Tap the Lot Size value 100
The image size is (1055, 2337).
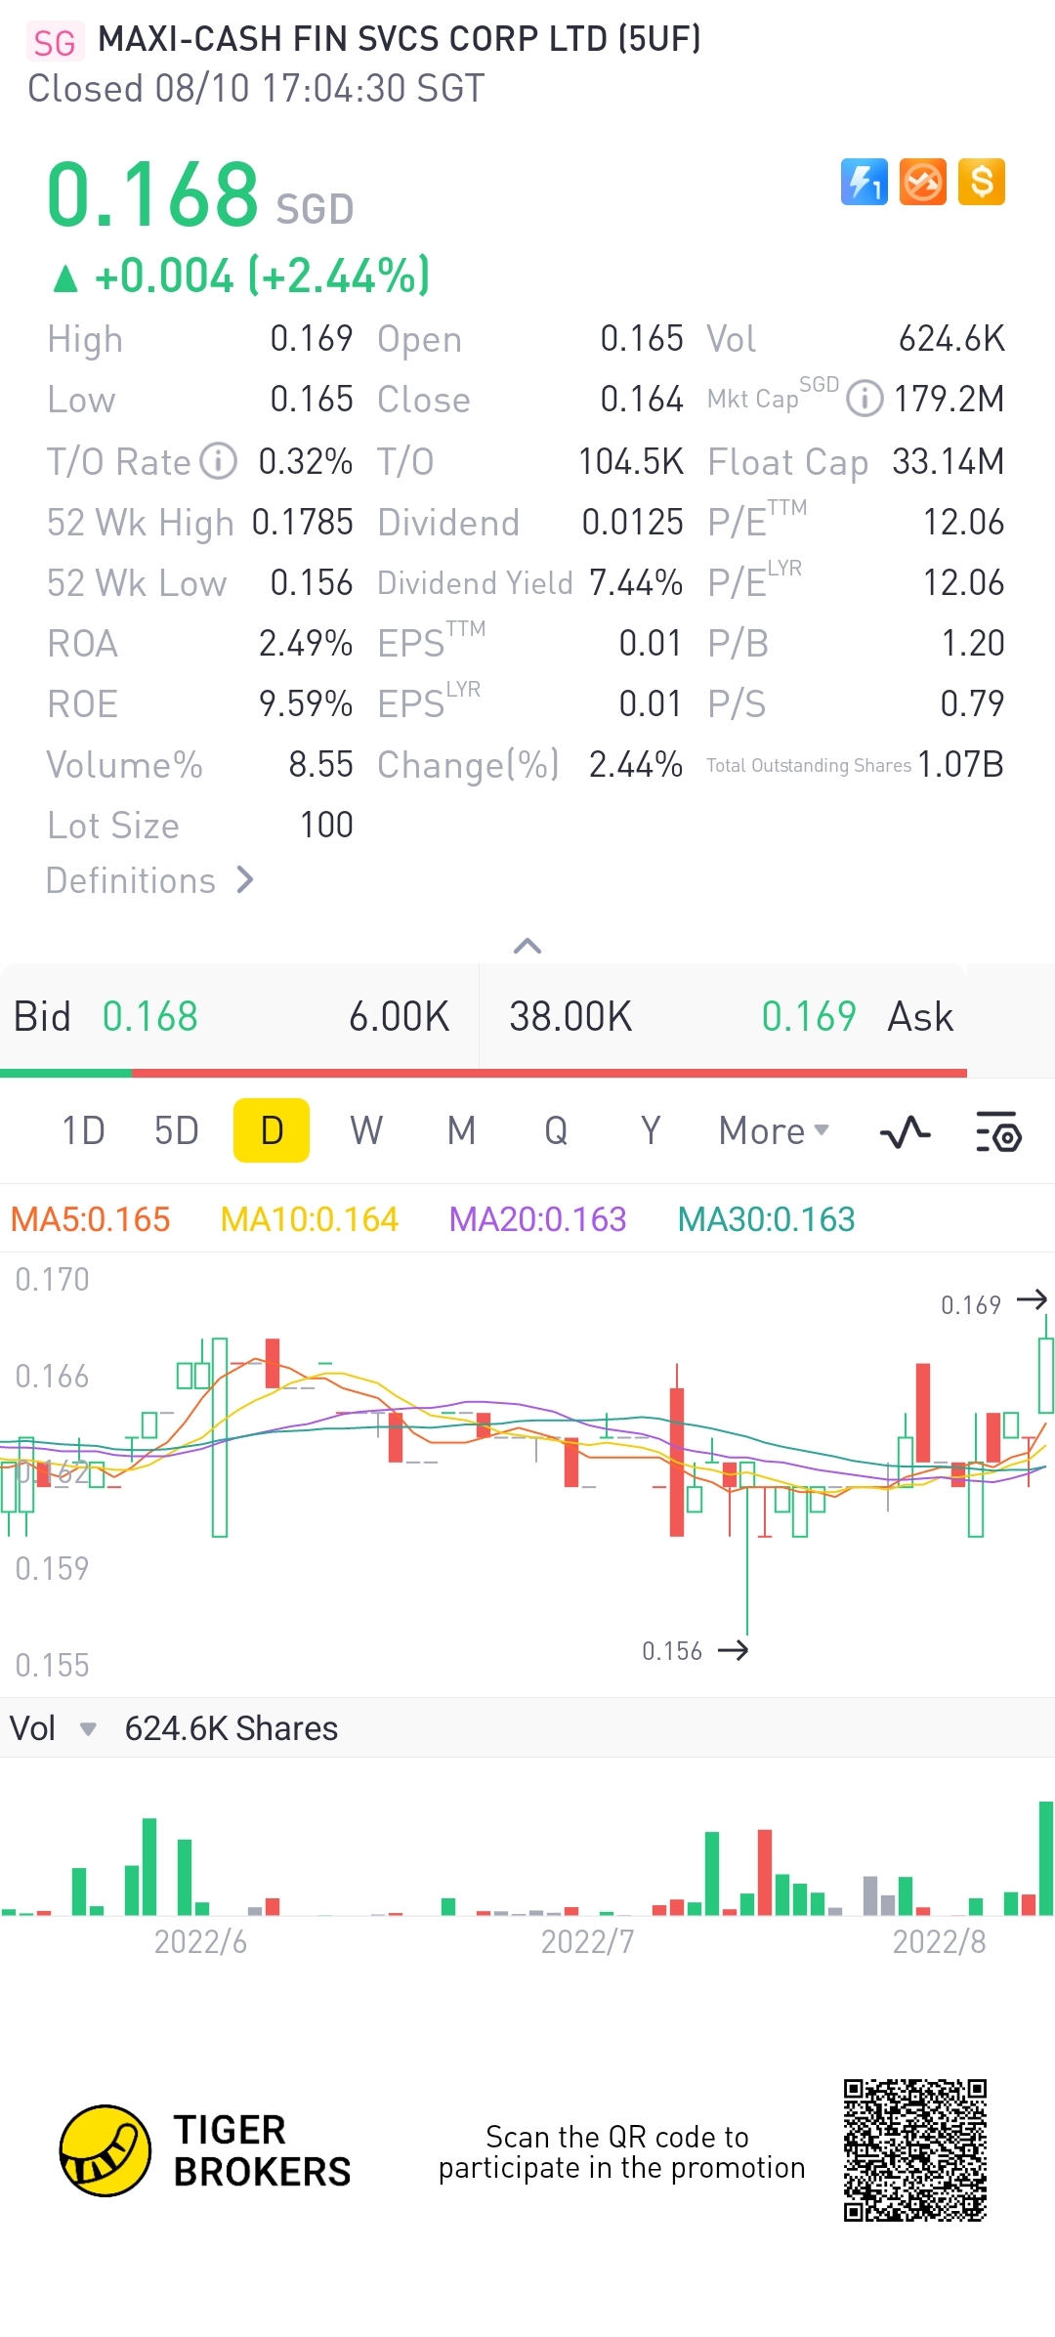326,825
